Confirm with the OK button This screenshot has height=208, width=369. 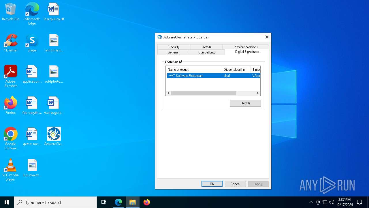tap(212, 184)
